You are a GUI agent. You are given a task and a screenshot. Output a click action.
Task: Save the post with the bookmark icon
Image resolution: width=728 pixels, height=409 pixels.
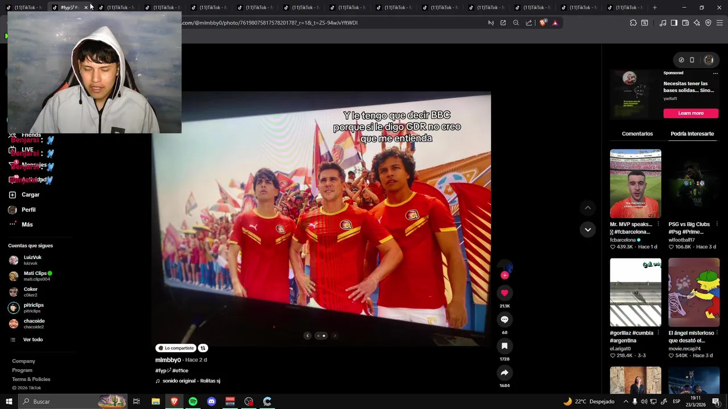point(504,346)
